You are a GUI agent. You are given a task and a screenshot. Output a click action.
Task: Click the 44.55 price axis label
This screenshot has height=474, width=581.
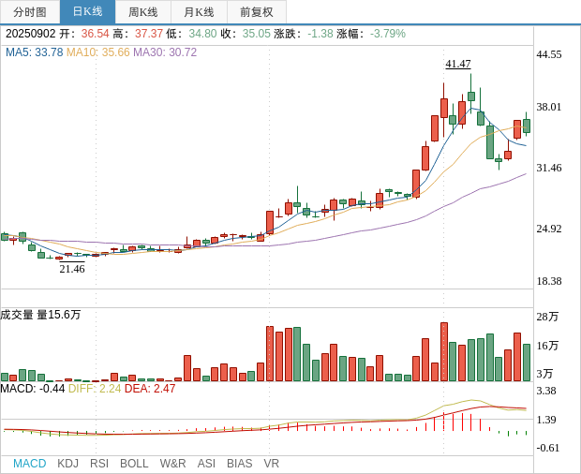pos(549,55)
